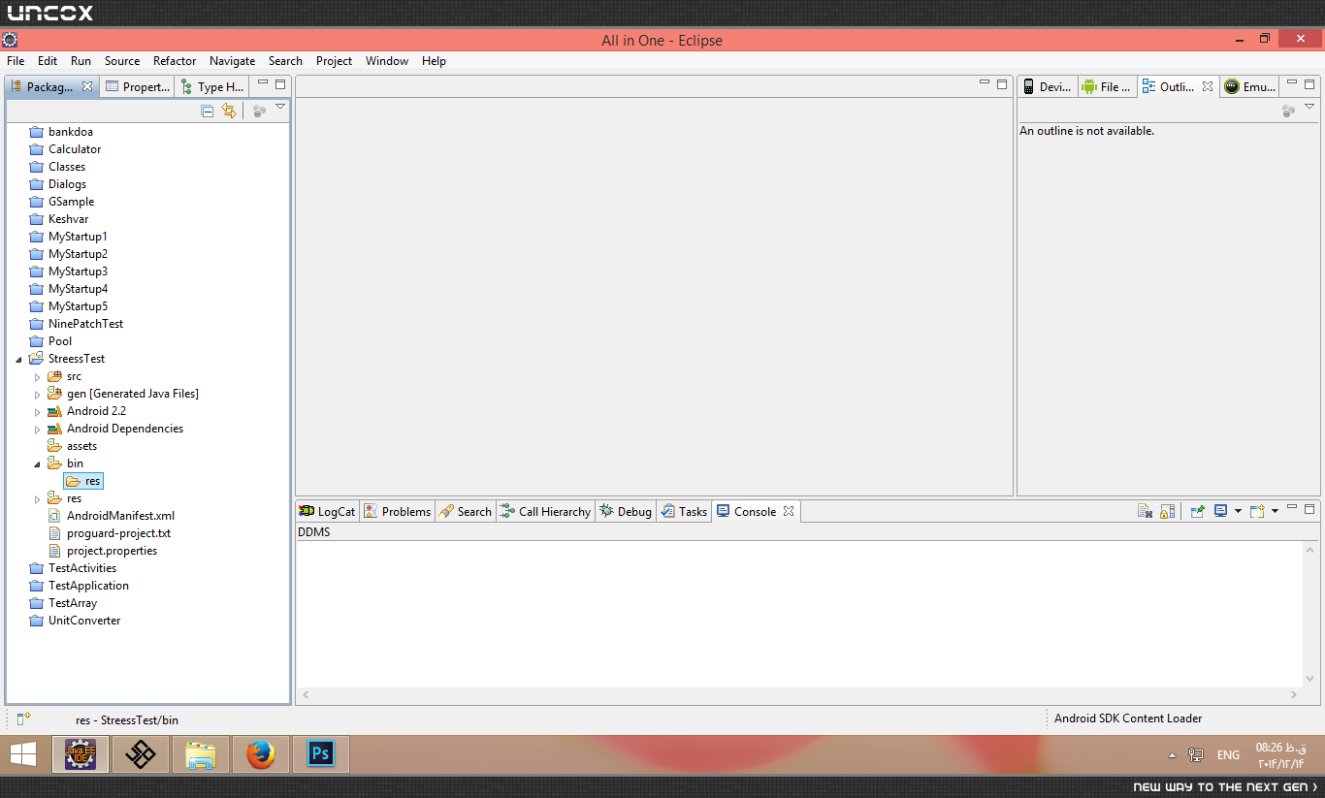Switch to the Call Hierarchy tab
This screenshot has height=798, width=1325.
[545, 511]
